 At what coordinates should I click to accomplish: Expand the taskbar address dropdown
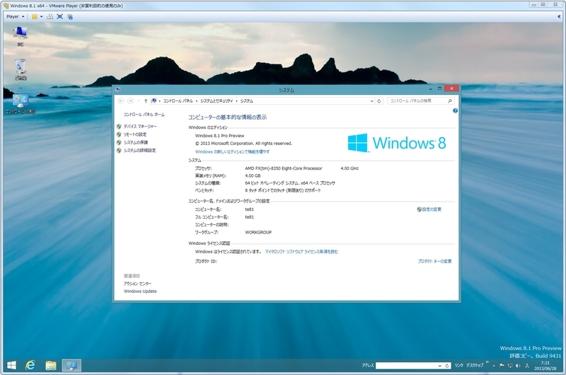[439, 366]
